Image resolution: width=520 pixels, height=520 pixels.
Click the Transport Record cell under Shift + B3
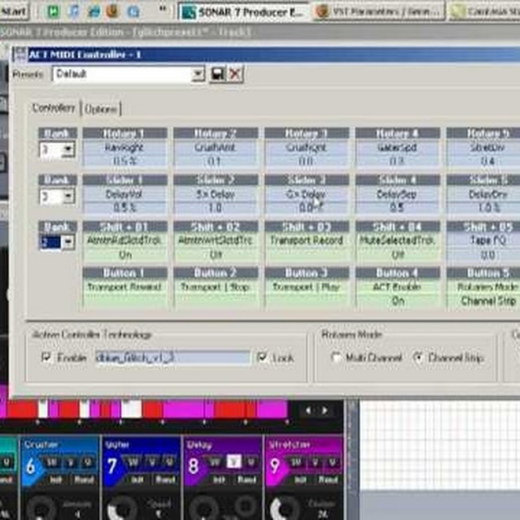tap(307, 247)
